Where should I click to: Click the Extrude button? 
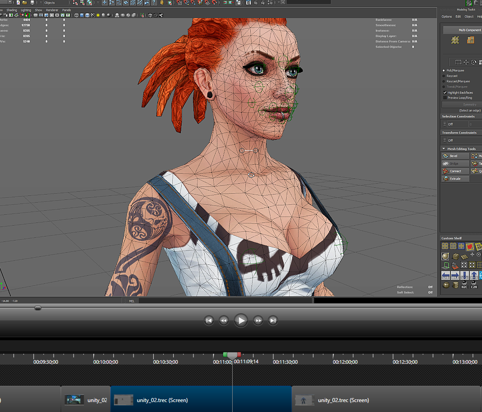click(x=455, y=179)
